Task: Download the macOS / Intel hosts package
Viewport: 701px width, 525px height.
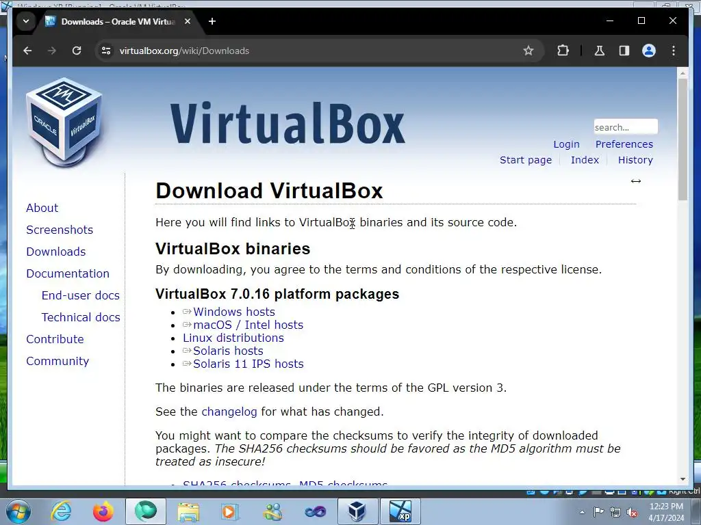Action: click(248, 325)
